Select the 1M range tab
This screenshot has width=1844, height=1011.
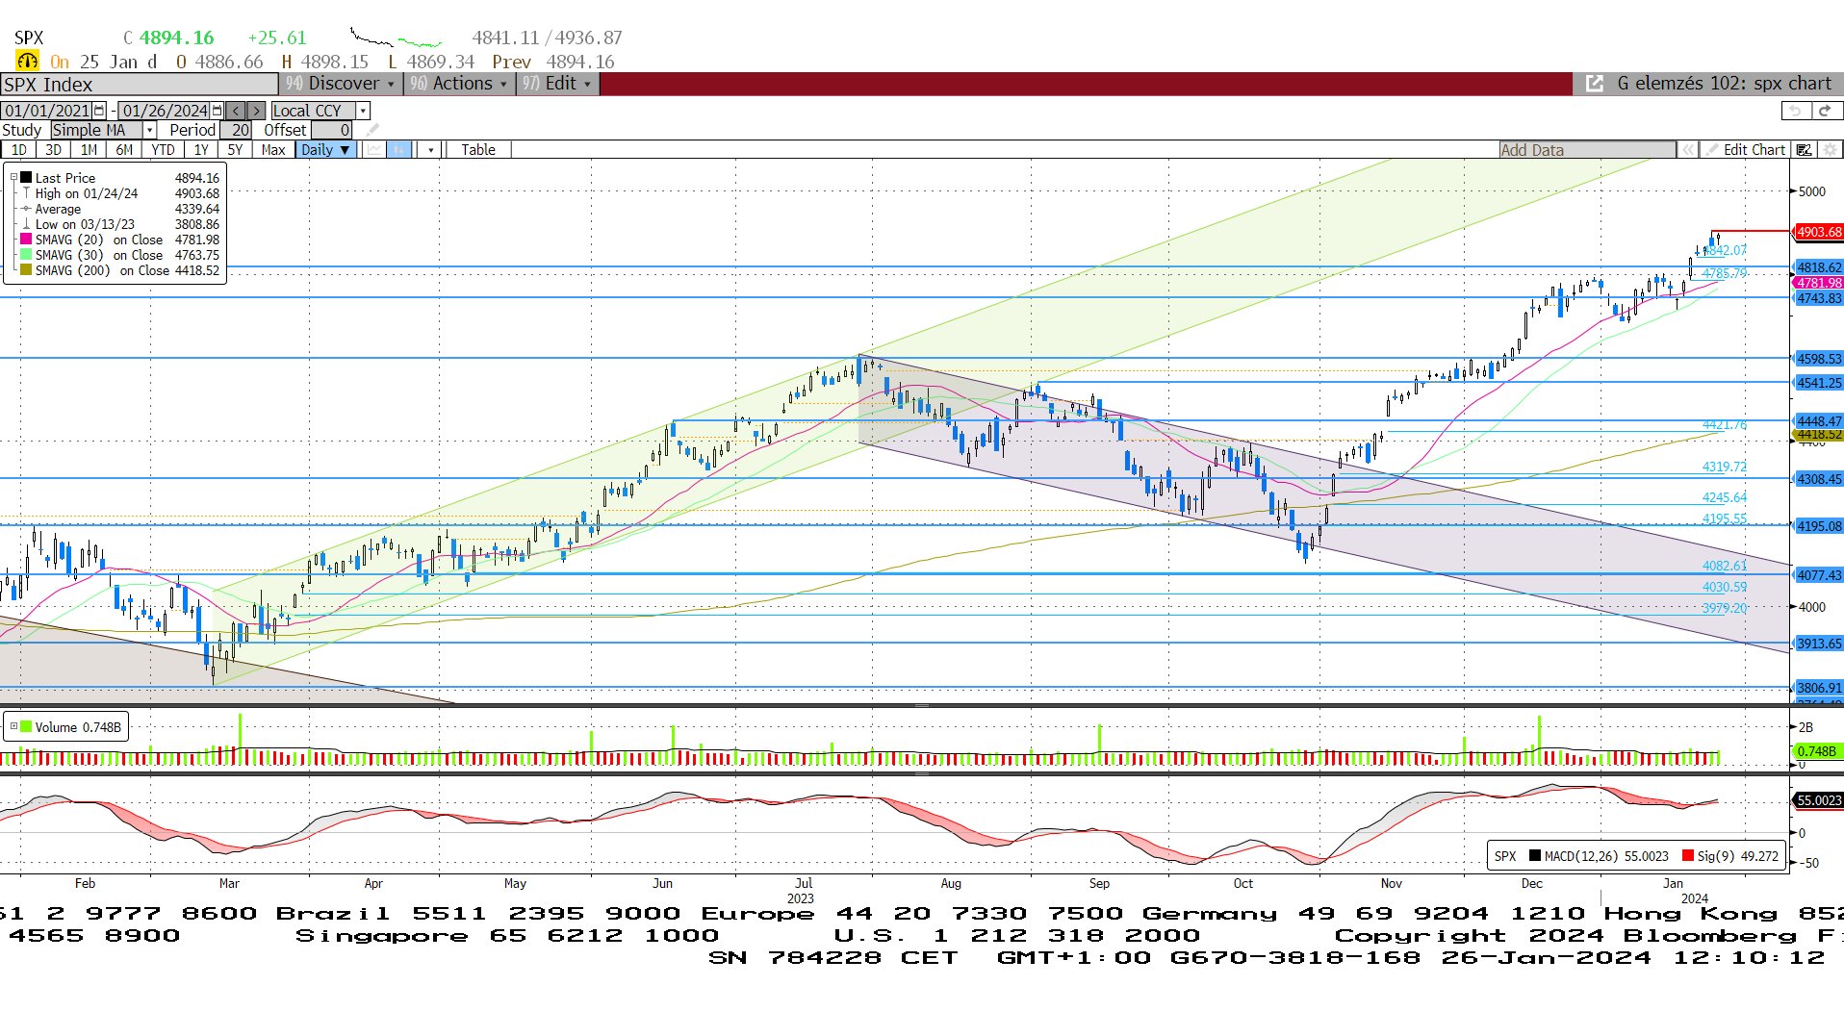pos(89,150)
